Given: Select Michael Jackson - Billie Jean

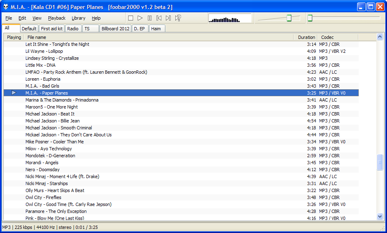Looking at the screenshot, I should click(x=181, y=121).
